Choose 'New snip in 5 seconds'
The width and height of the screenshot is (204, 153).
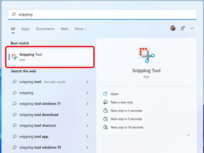pos(126,119)
